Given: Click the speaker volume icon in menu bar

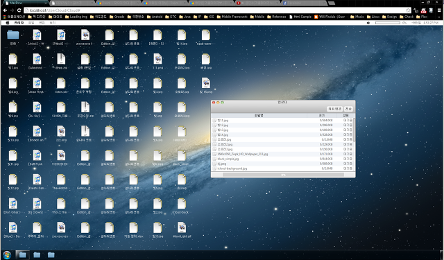Looking at the screenshot, I should pos(368,23).
